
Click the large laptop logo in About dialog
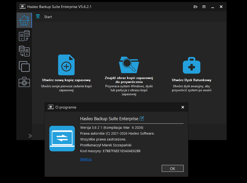tap(62, 139)
